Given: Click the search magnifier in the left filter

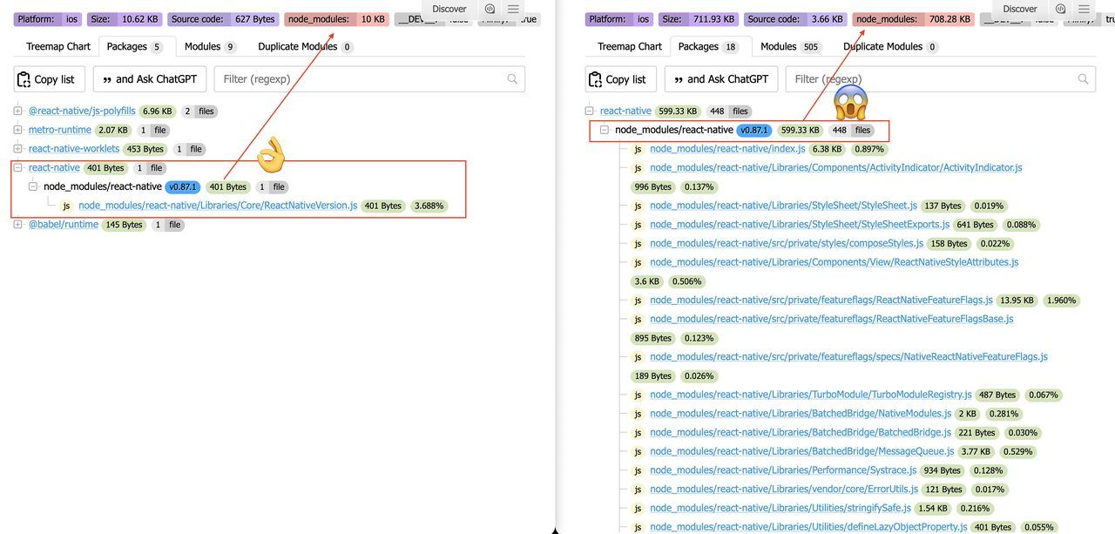Looking at the screenshot, I should [512, 79].
